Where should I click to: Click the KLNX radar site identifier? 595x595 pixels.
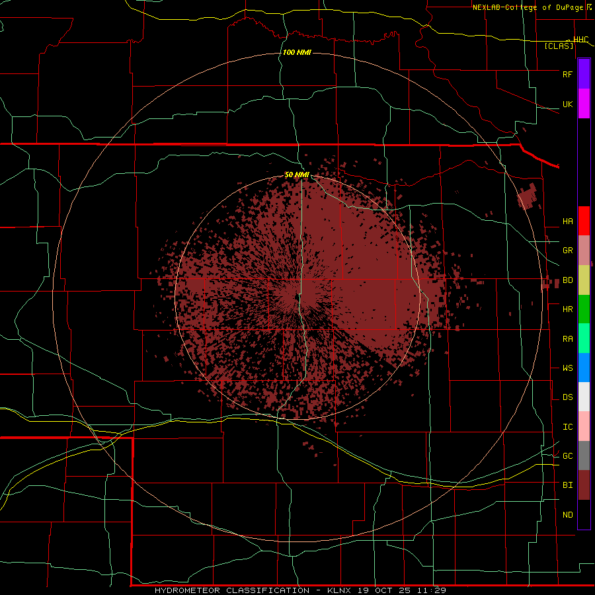(x=339, y=590)
